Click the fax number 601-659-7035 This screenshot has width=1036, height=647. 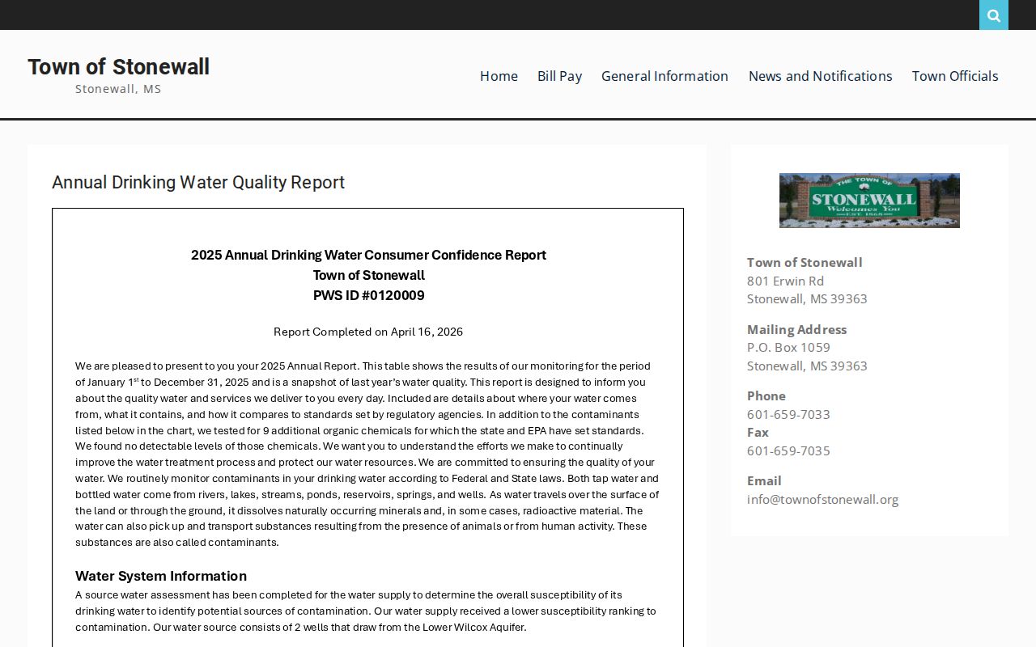[788, 450]
